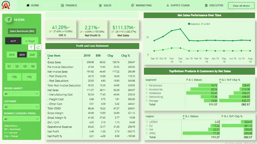Toggle the vs LY benchmark option
The image size is (257, 144).
13,41
